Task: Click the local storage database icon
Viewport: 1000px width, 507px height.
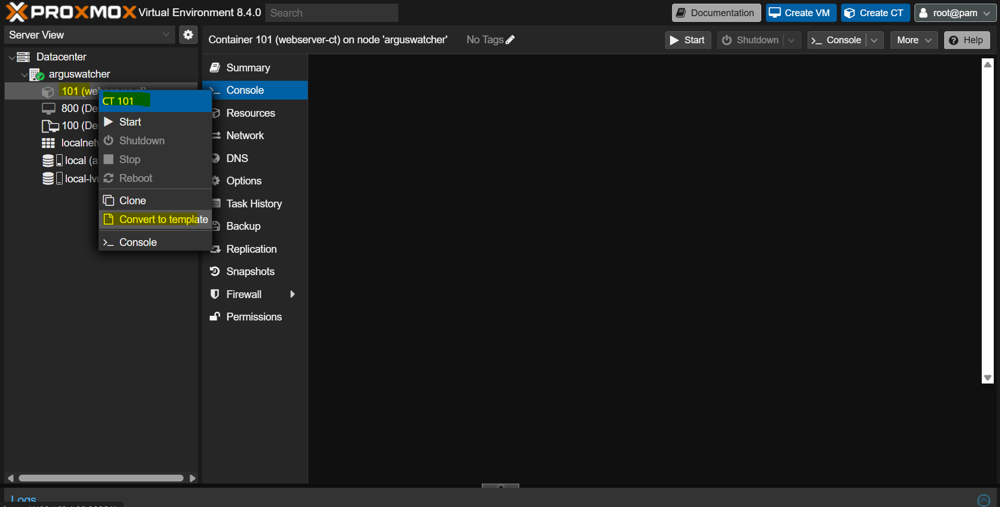Action: [x=48, y=160]
